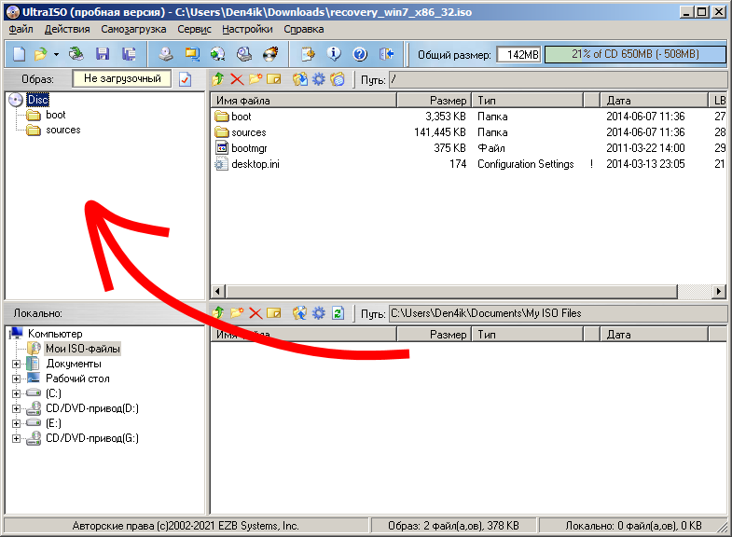Expand the CD/DVD-привод(D:) node
Screen dimensions: 732x537
[17, 408]
